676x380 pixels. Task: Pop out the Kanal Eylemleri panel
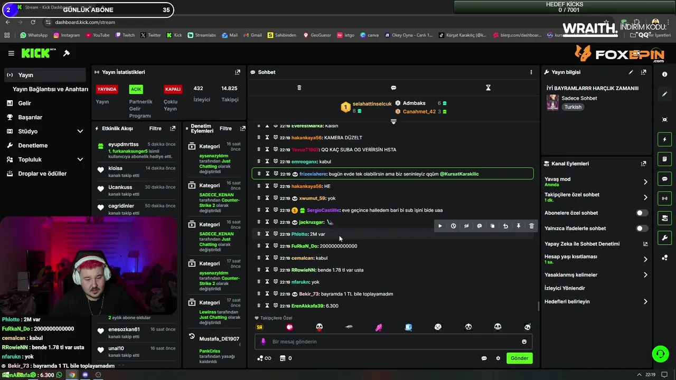point(643,164)
